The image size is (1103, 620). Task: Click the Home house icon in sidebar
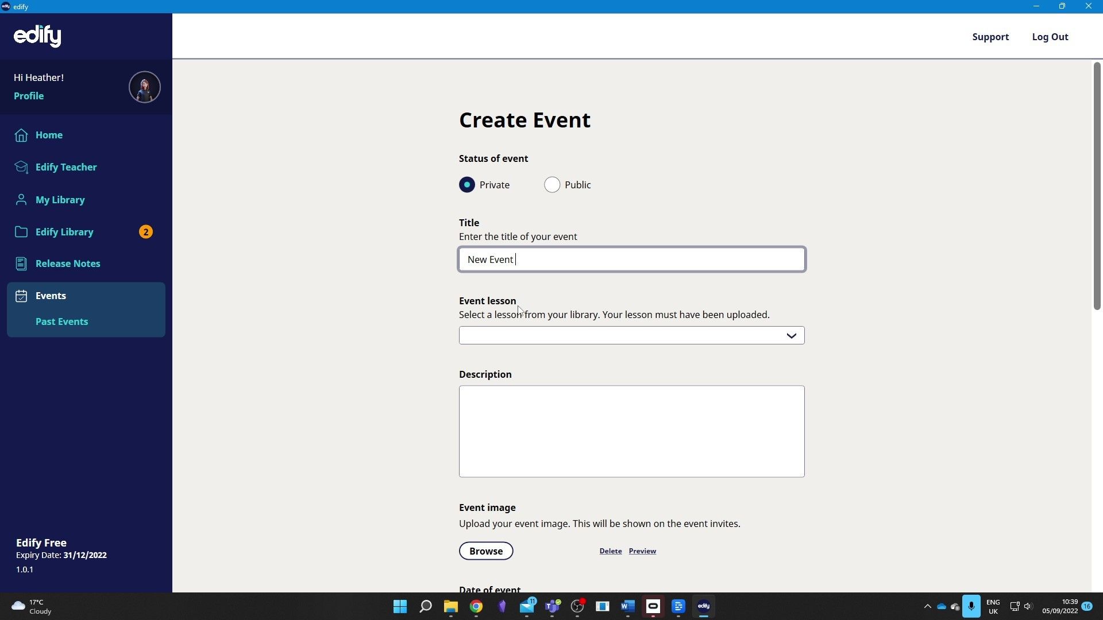point(21,135)
